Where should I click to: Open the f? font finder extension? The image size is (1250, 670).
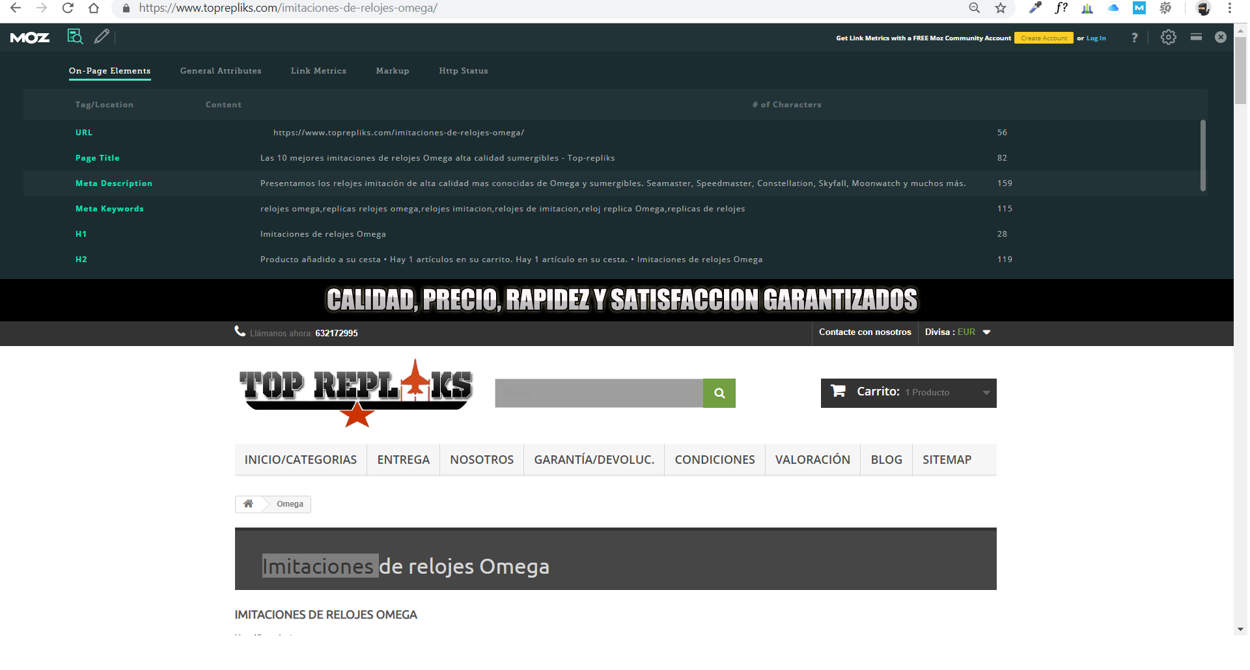point(1061,8)
